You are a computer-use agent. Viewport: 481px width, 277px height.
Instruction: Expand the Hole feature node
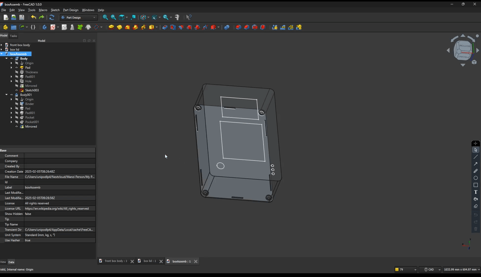coord(11,81)
